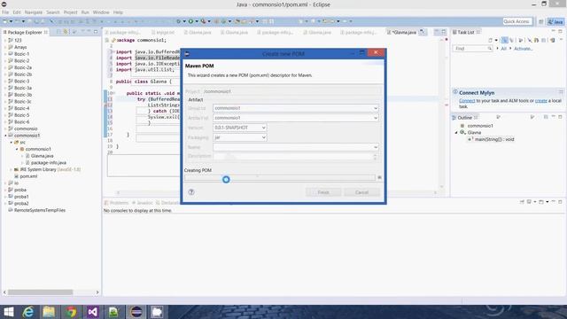Screen dimensions: 567x319
Task: Click the Open Console icon in the Console view
Action: [x=541, y=202]
